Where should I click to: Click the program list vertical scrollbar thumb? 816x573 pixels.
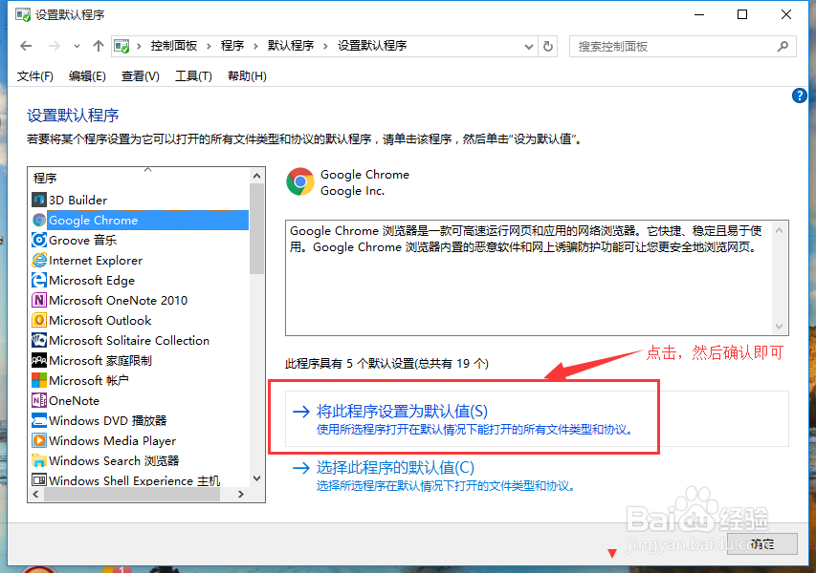pyautogui.click(x=256, y=229)
